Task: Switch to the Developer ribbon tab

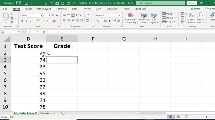Action: point(113,9)
